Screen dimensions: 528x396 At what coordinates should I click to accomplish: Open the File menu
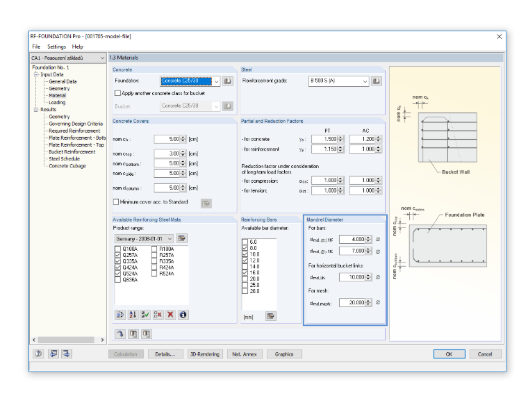click(x=36, y=47)
